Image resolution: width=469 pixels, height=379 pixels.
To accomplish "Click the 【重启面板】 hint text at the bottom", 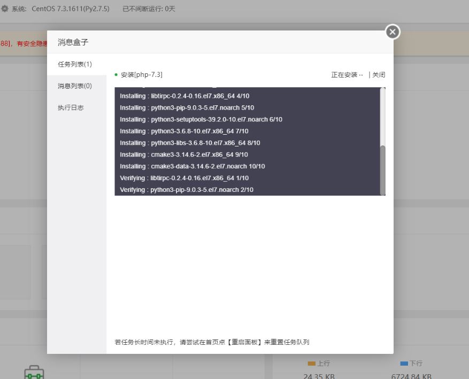I will pyautogui.click(x=244, y=342).
